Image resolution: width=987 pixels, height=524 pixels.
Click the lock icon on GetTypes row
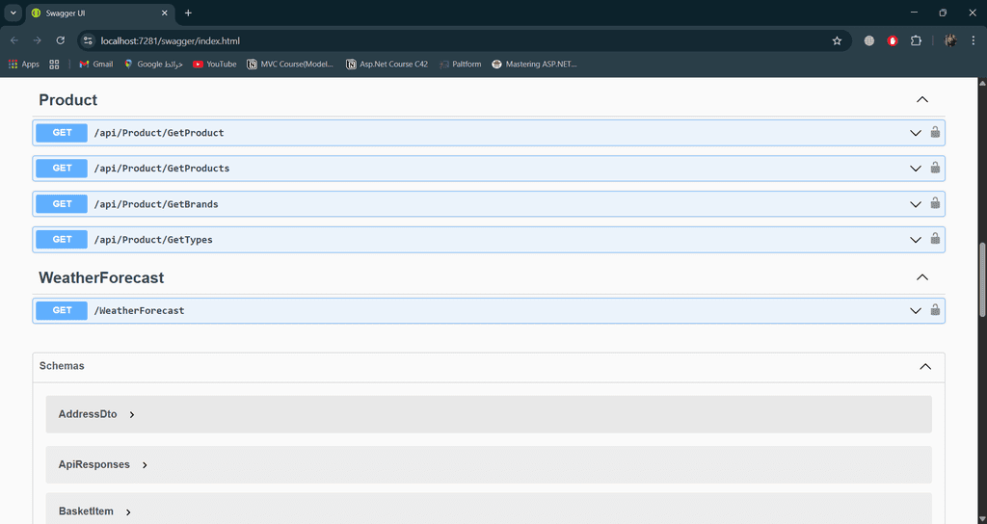click(935, 240)
